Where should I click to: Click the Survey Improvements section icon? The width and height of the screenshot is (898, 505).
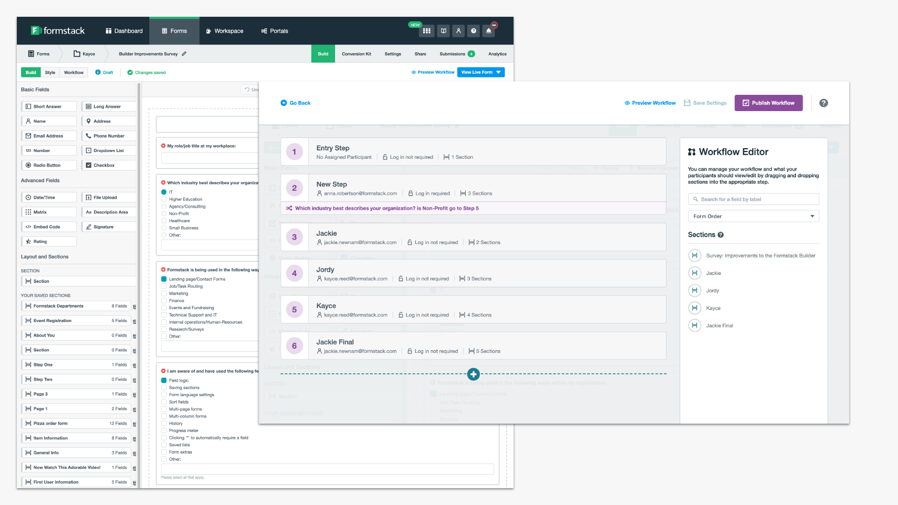coord(695,256)
